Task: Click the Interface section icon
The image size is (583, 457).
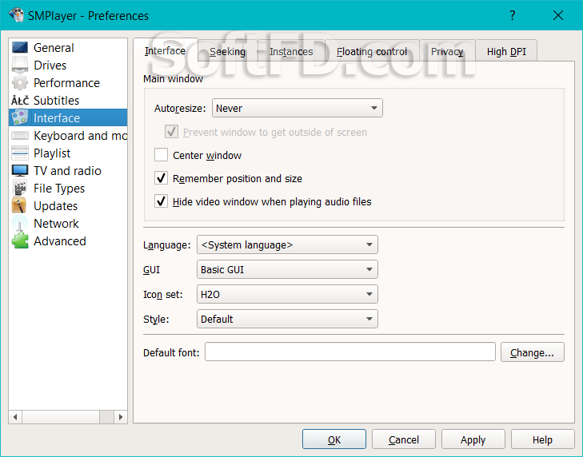Action: coord(20,117)
